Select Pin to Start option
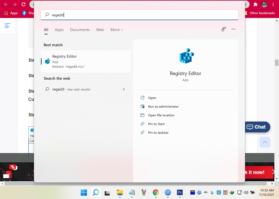This screenshot has width=279, height=199. tap(156, 124)
